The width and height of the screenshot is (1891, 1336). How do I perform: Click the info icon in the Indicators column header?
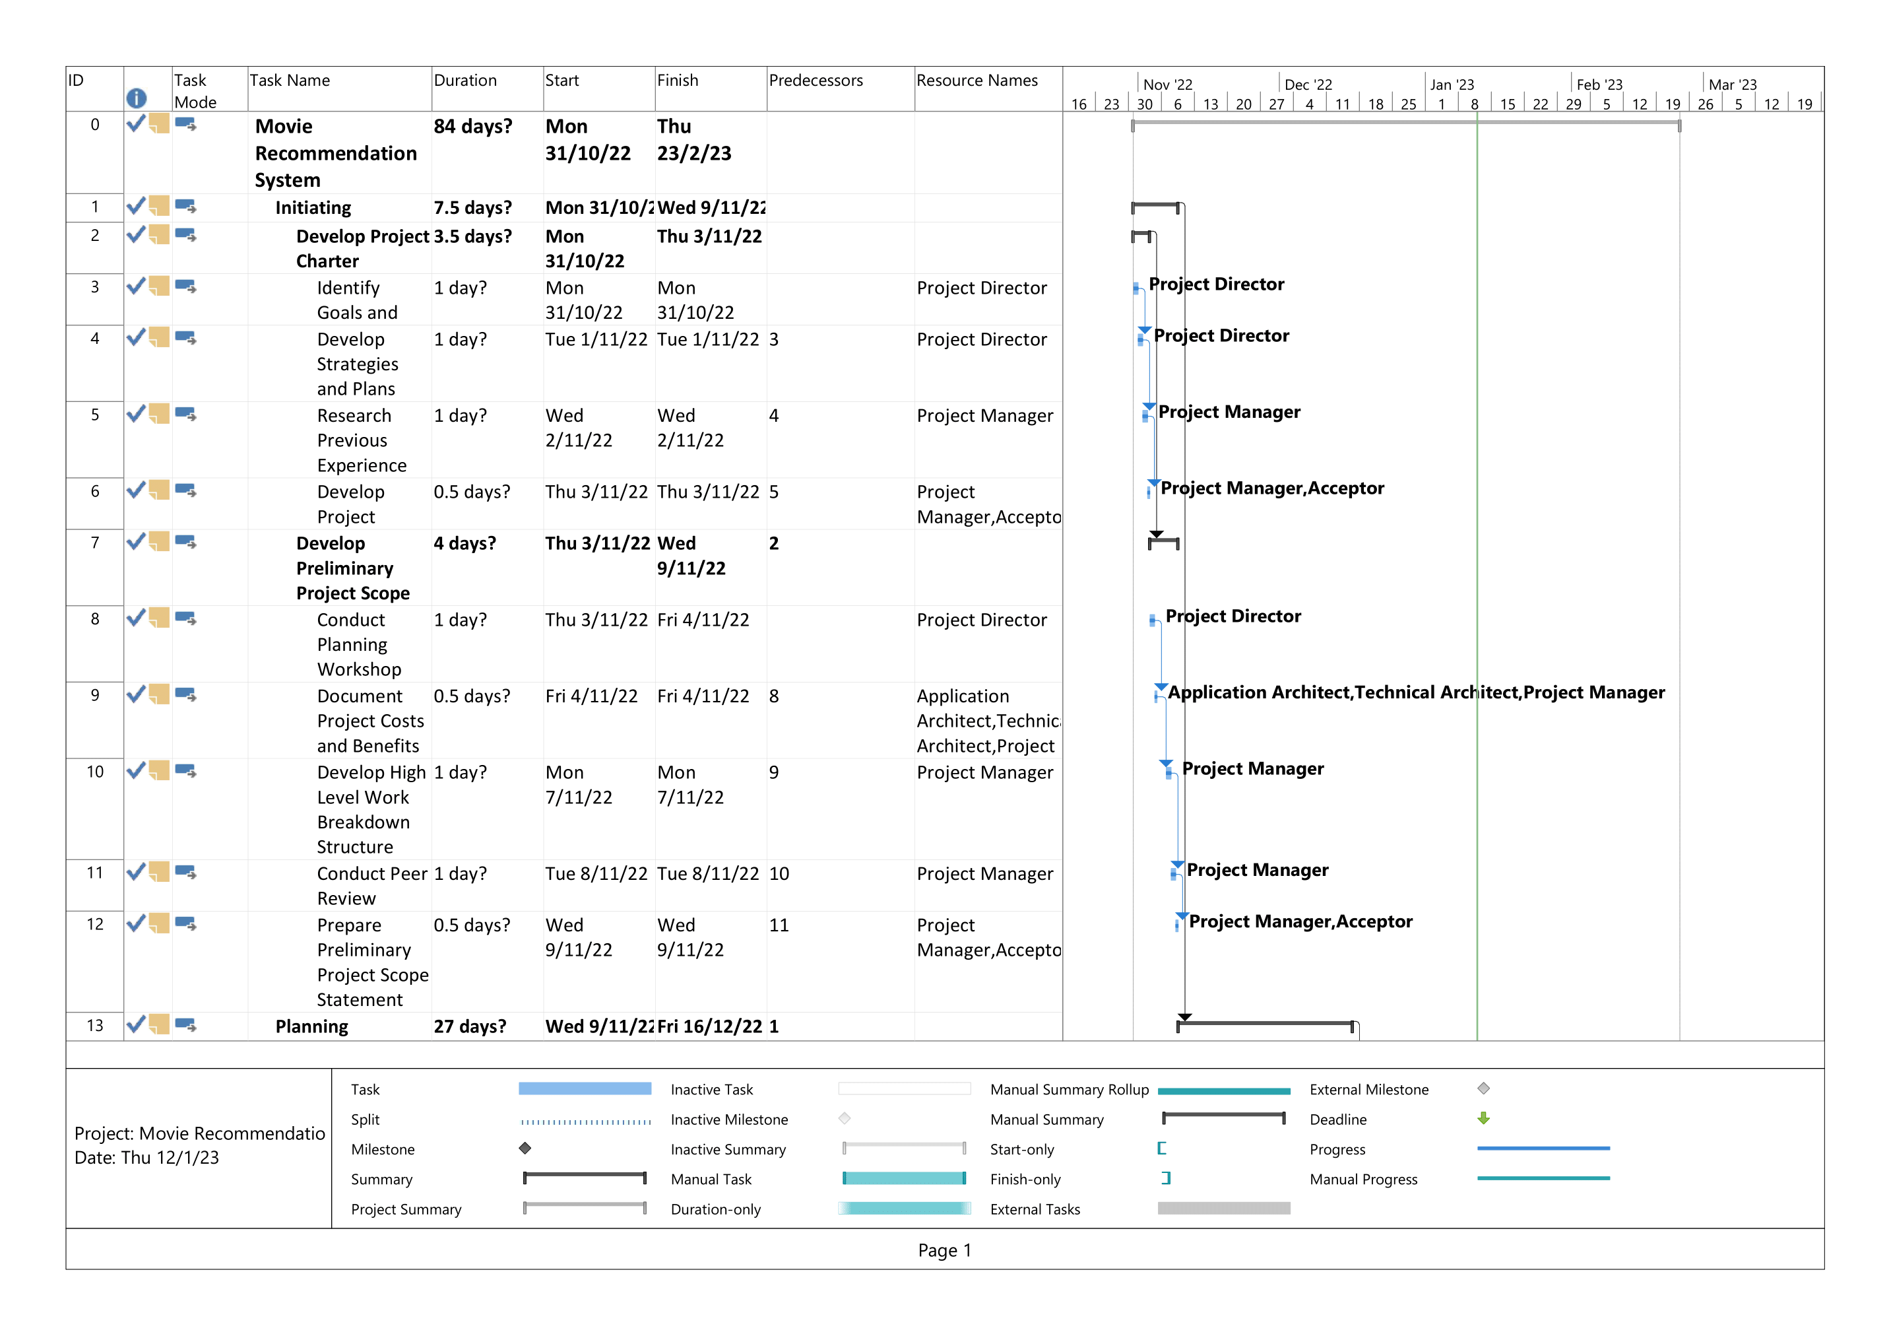click(x=137, y=99)
